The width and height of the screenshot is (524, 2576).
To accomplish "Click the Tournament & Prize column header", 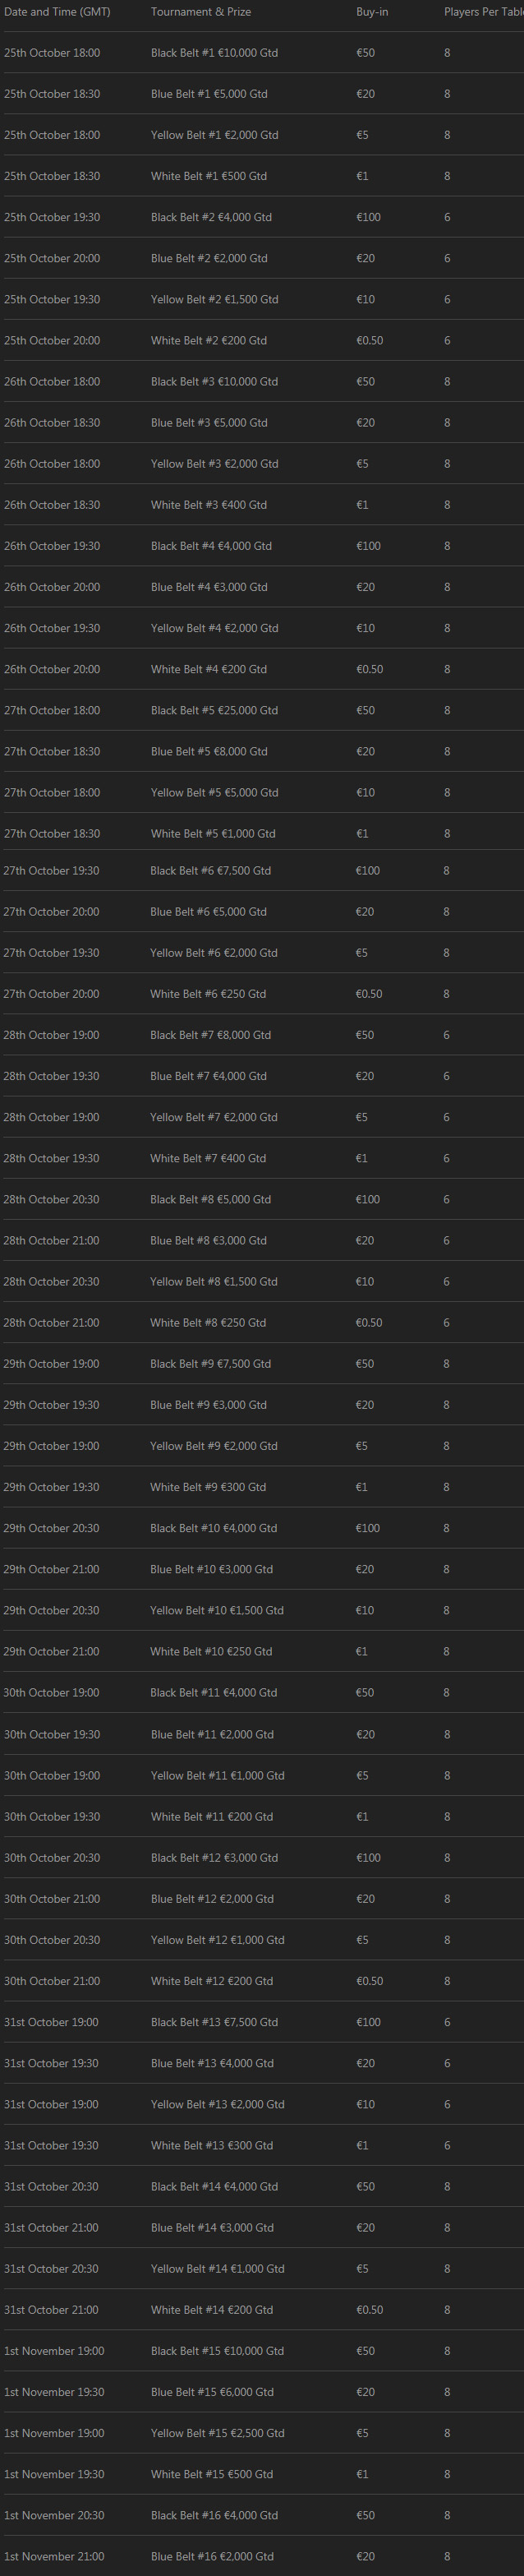I will (201, 12).
